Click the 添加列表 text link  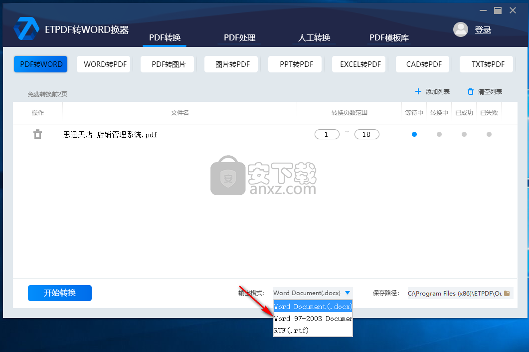click(x=438, y=91)
